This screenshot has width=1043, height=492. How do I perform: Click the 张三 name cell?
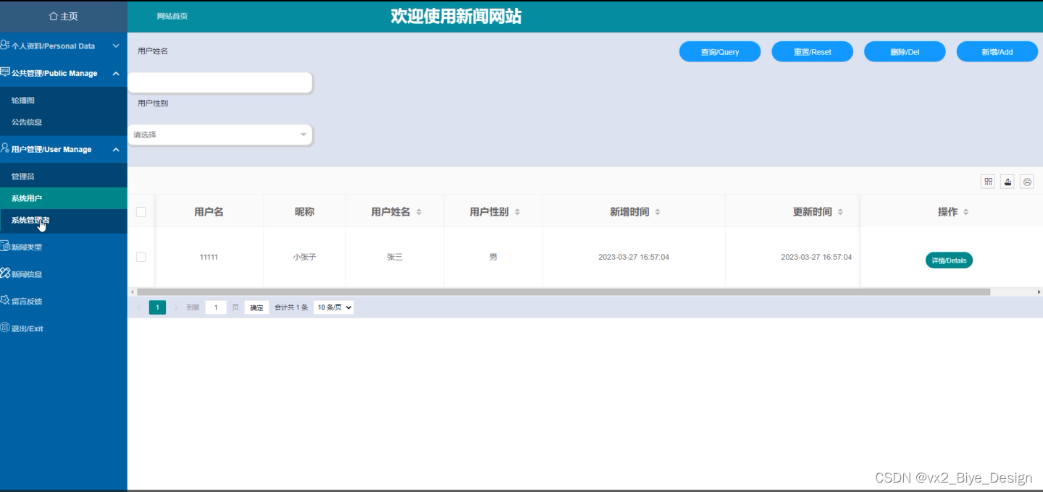click(395, 257)
